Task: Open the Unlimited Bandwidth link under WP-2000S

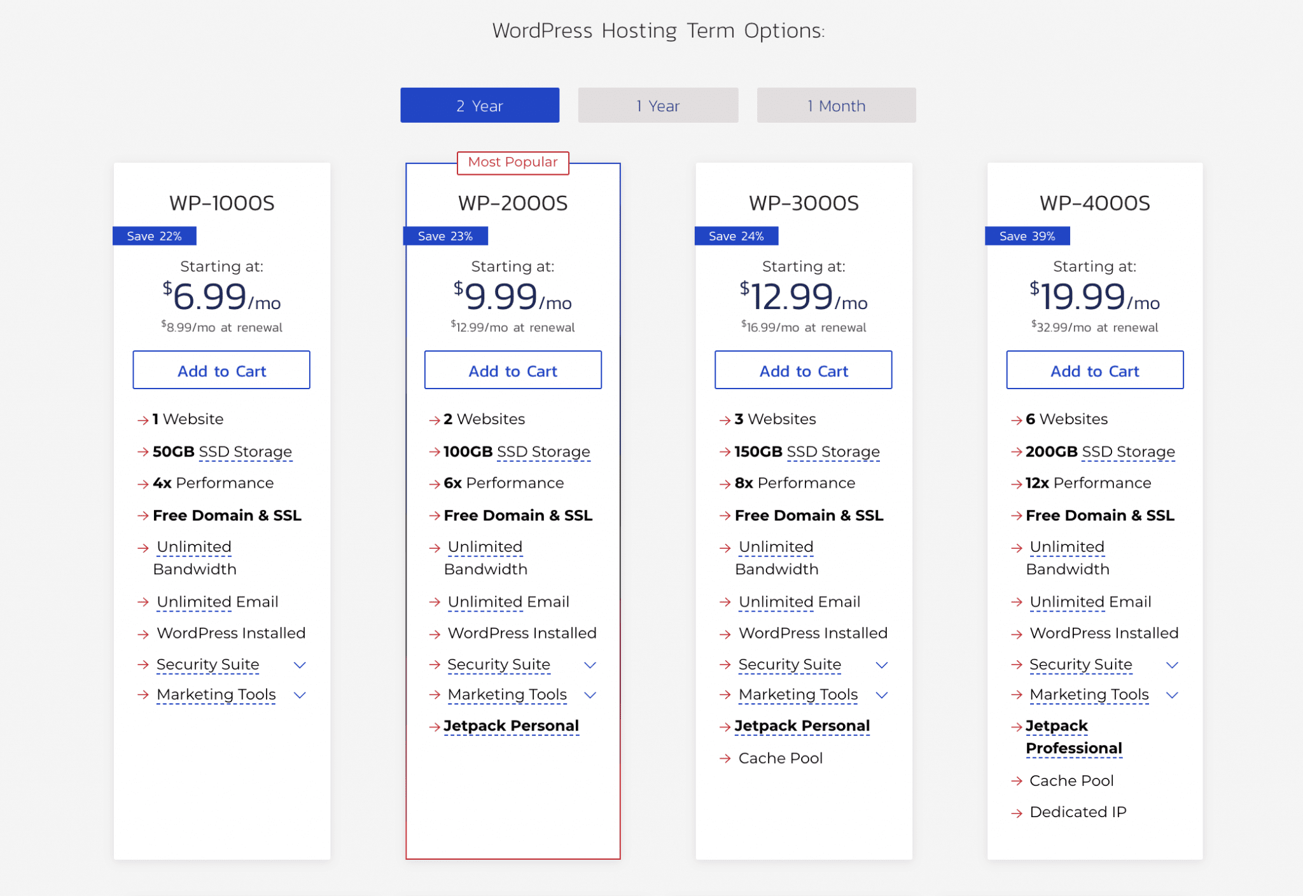Action: pyautogui.click(x=485, y=546)
